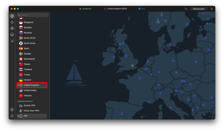The height and width of the screenshot is (131, 224).
Task: Click the icon left of Disconnect button
Action: click(186, 9)
